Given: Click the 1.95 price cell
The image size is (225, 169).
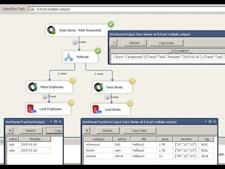Looking at the screenshot, I should (165, 145).
